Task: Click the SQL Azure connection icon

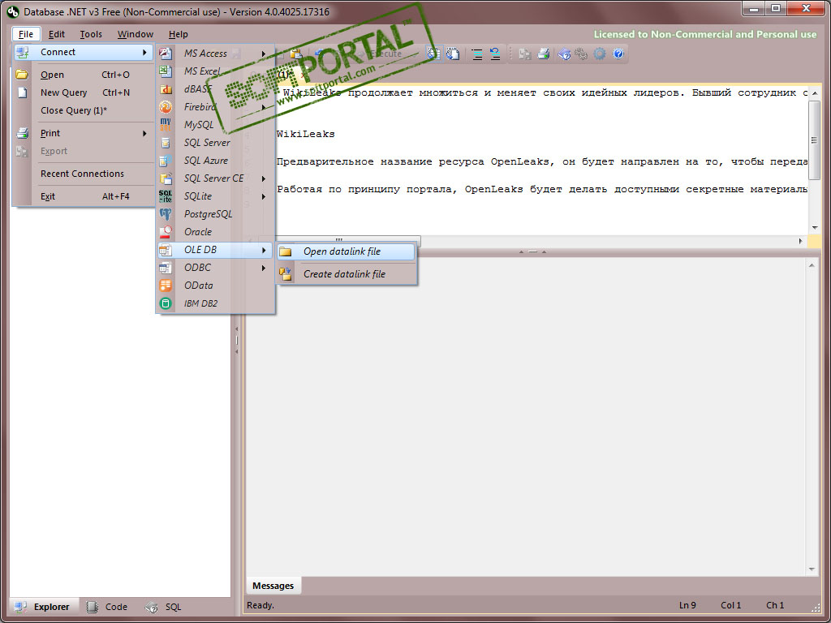Action: pyautogui.click(x=166, y=161)
